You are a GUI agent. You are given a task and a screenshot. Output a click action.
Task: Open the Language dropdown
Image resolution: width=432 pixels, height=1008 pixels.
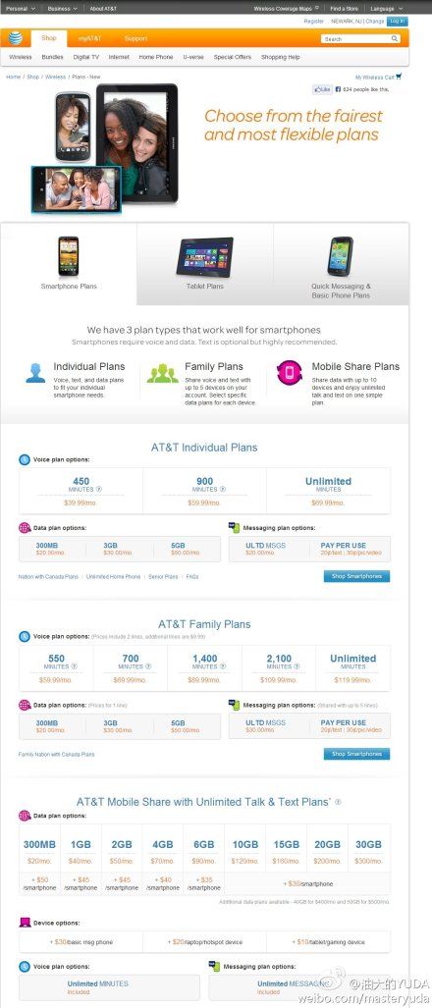(x=386, y=9)
